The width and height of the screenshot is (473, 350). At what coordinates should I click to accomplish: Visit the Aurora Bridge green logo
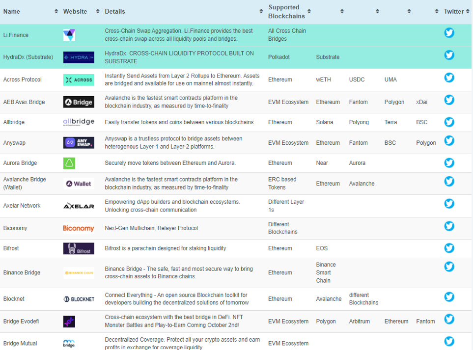click(69, 163)
